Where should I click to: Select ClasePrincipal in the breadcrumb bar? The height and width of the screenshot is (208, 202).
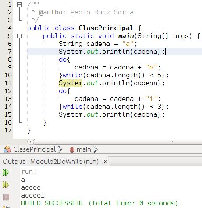tap(35, 149)
